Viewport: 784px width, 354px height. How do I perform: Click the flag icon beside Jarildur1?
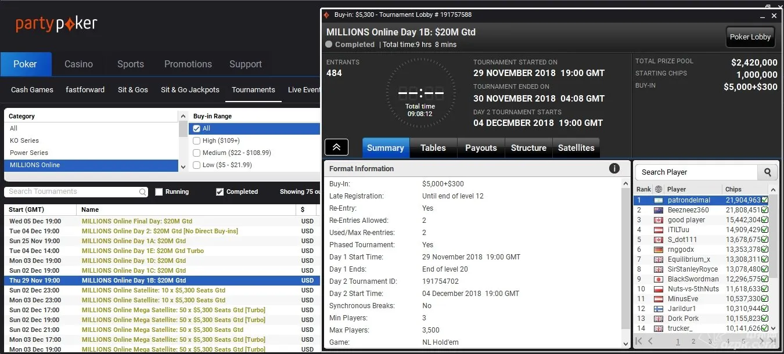pos(659,309)
